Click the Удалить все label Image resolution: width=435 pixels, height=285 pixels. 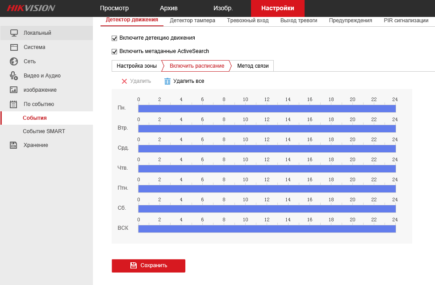click(188, 81)
